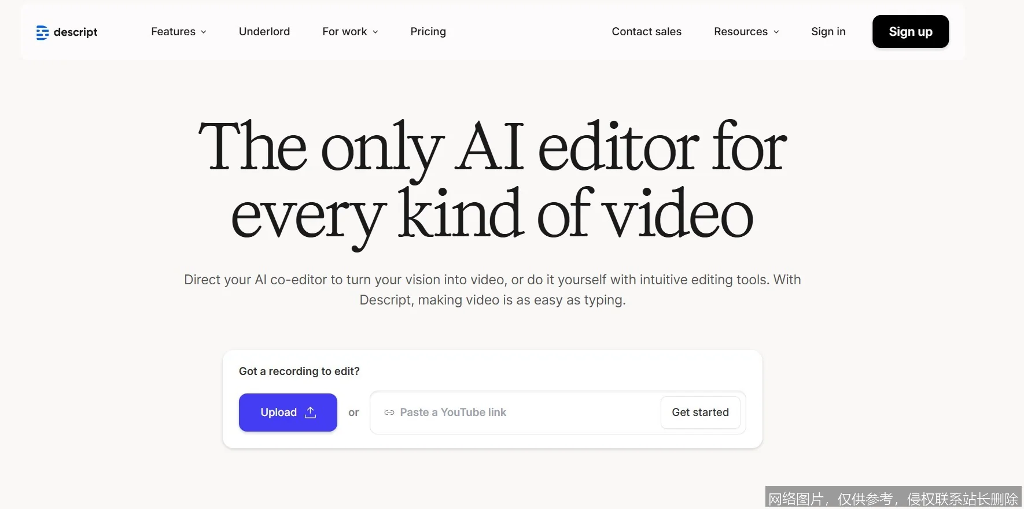Click the descript wordmark text
The image size is (1024, 509).
(76, 32)
